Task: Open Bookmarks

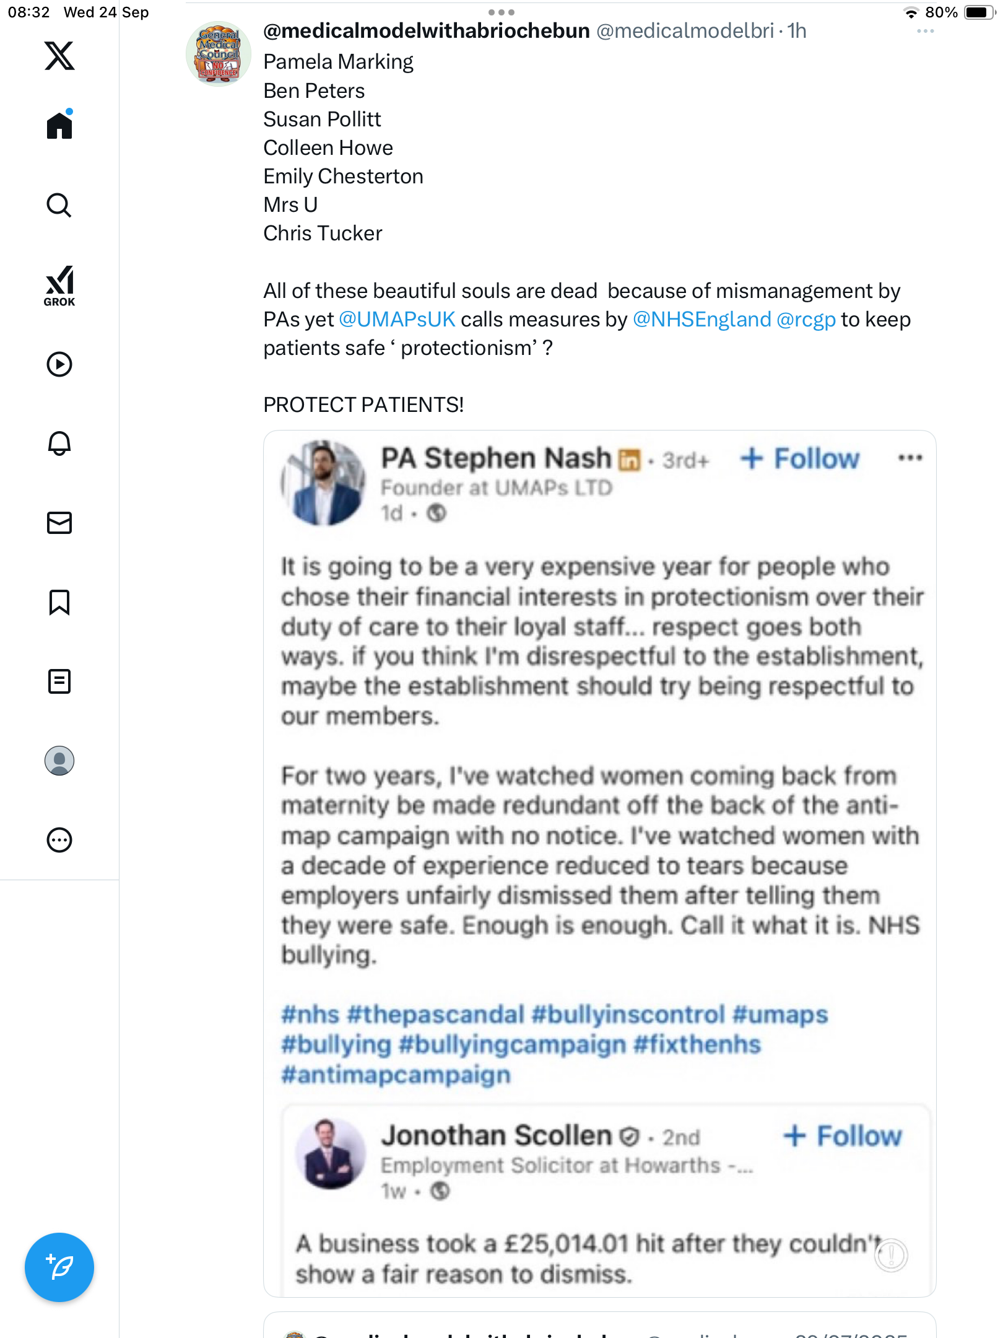Action: [59, 602]
